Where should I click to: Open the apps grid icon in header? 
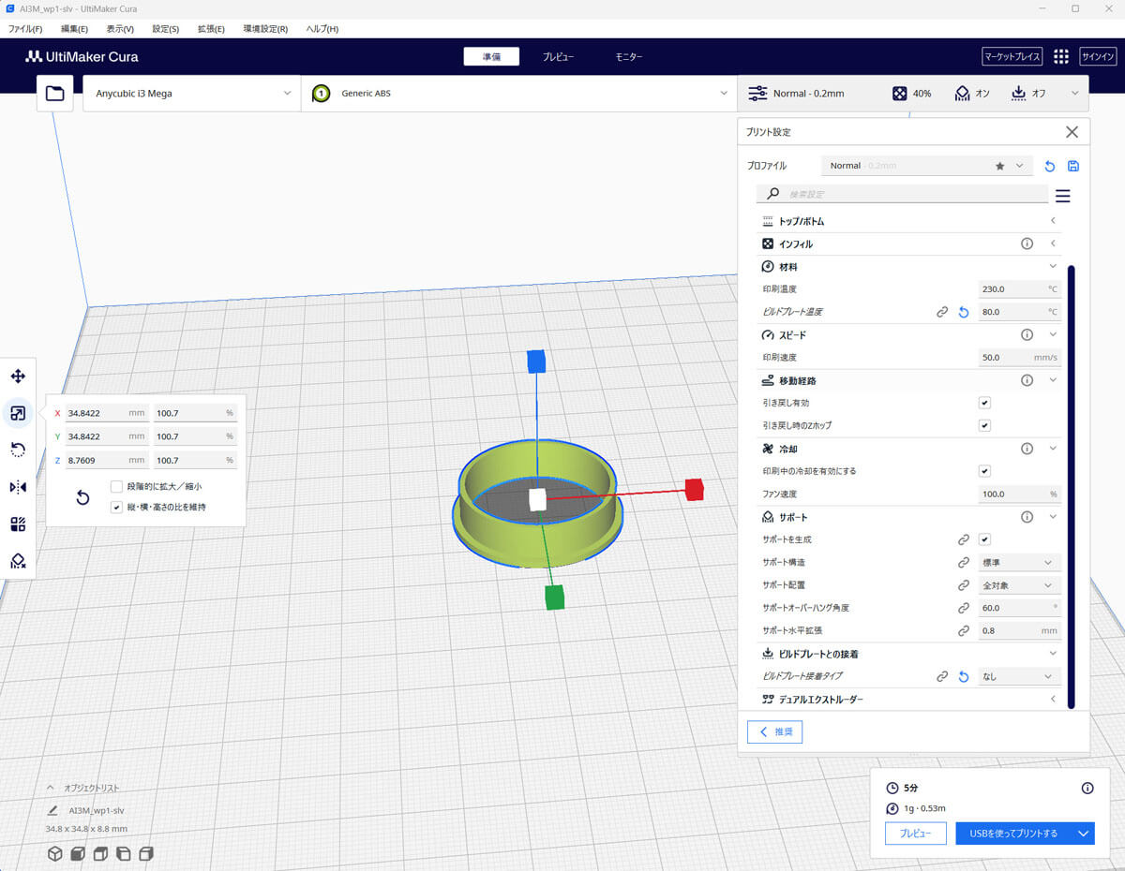pyautogui.click(x=1060, y=57)
